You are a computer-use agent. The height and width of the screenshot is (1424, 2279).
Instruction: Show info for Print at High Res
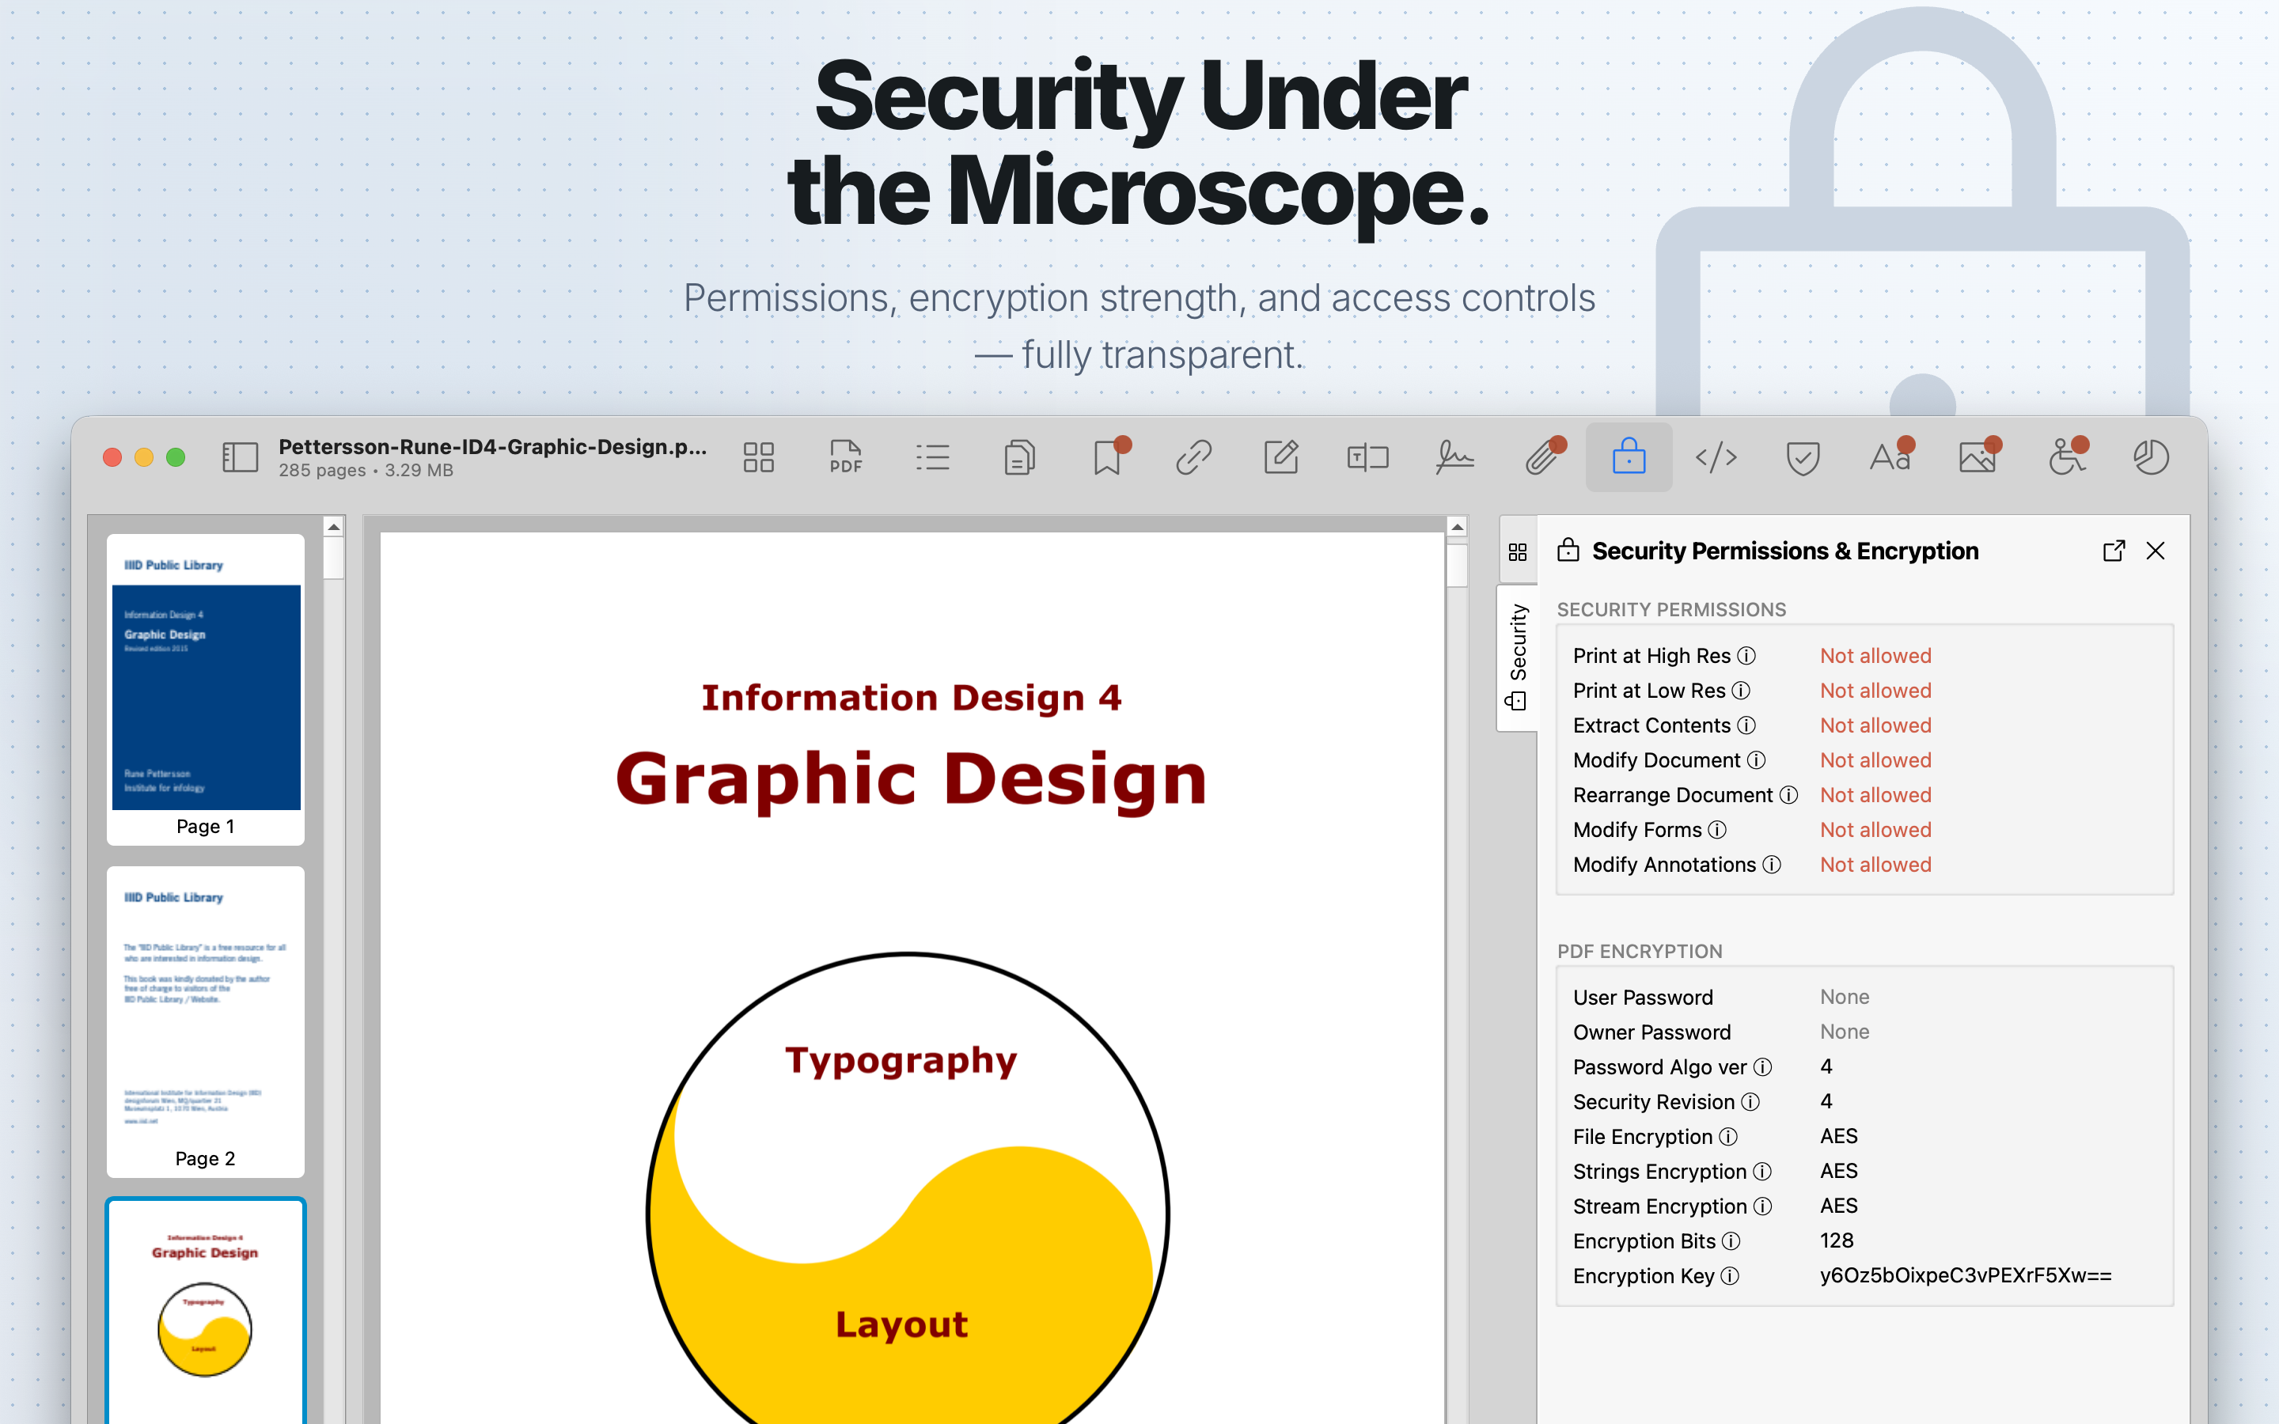click(x=1747, y=656)
